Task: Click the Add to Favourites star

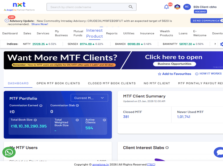Action: [159, 74]
